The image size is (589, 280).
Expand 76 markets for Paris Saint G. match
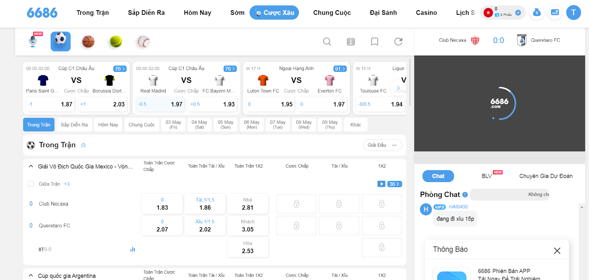tap(120, 69)
